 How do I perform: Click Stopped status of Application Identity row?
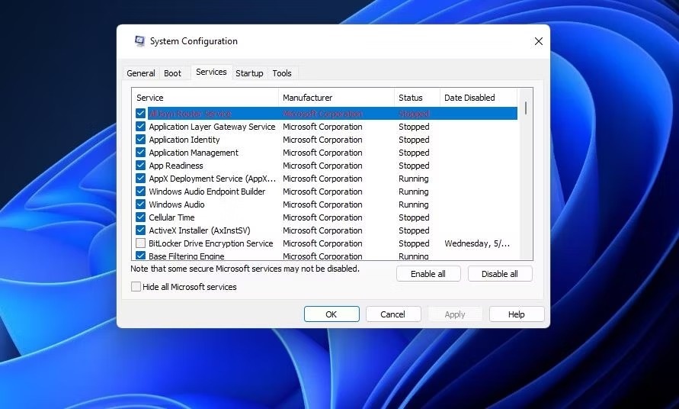point(414,140)
